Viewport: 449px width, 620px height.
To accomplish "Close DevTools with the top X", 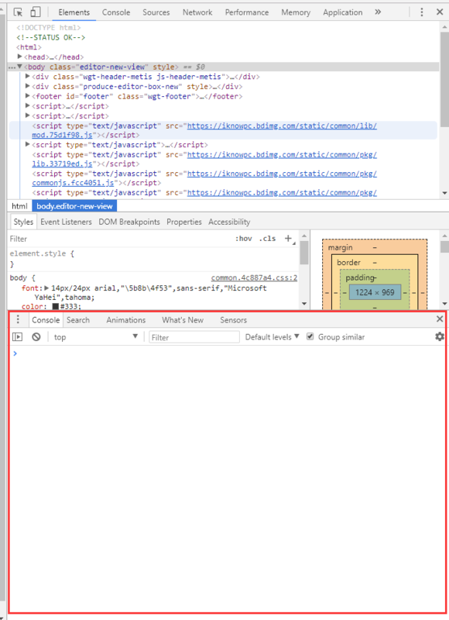I will (440, 12).
